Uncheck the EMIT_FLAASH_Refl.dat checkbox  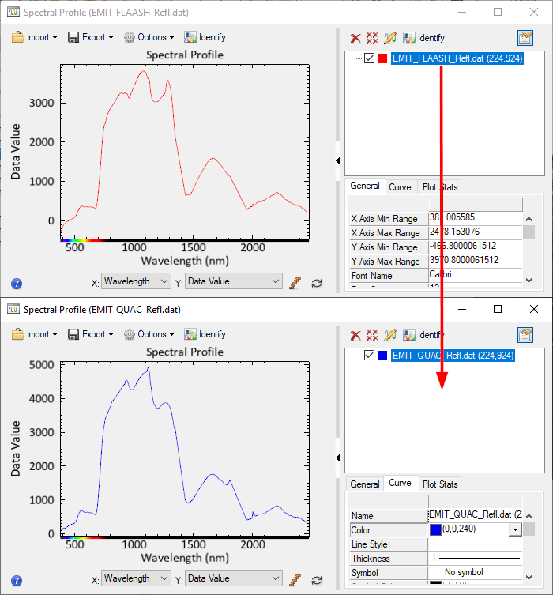[370, 58]
